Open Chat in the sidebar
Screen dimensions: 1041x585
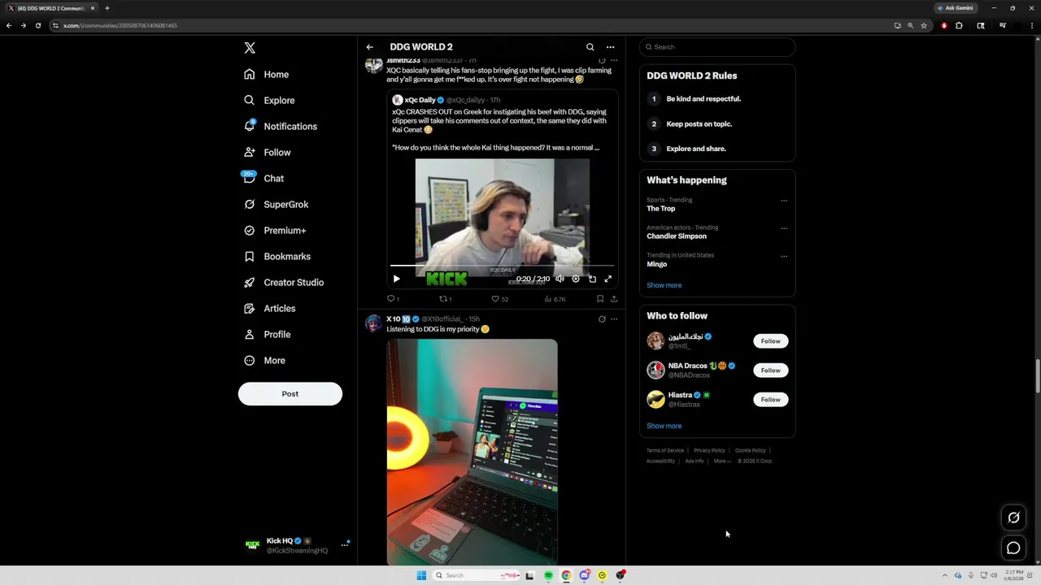(x=263, y=178)
